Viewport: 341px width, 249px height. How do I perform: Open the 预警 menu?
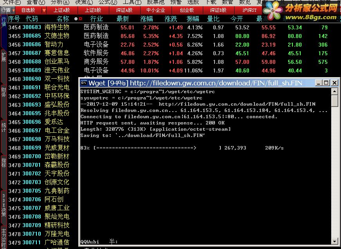[x=176, y=2]
